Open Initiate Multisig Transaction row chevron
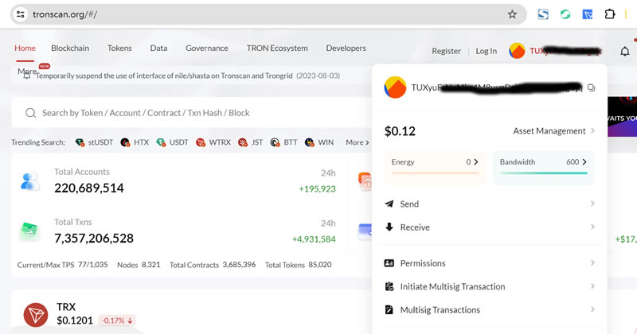Screen dimensions: 637x334 [x=592, y=286]
